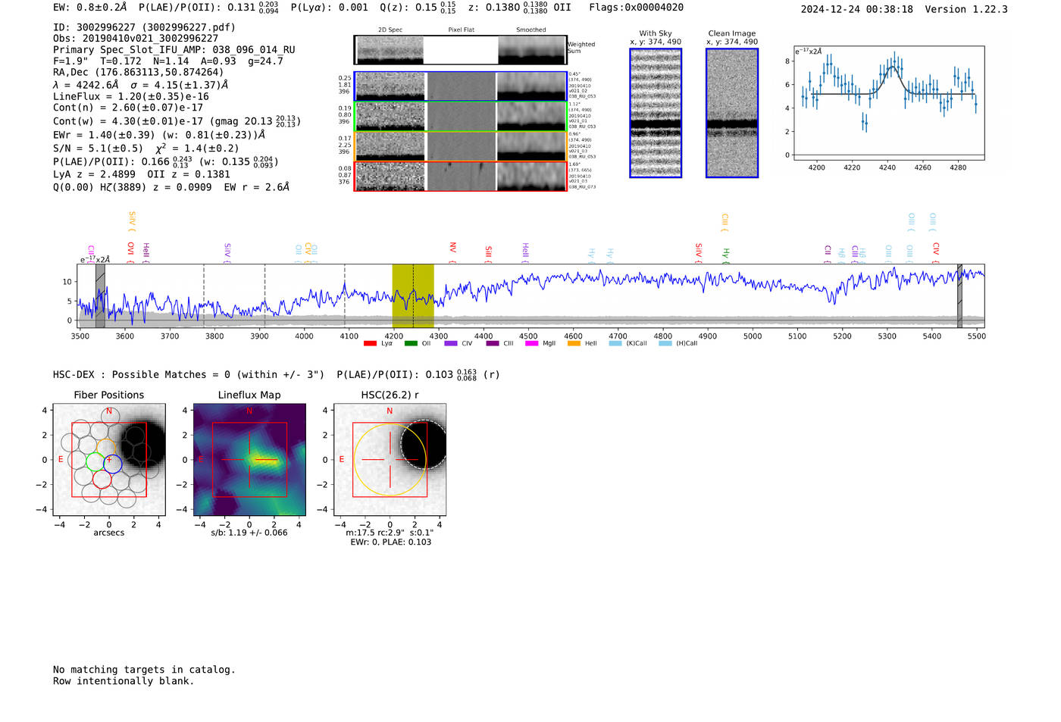Click the dashed white circle around the dark source
This screenshot has width=1061, height=722.
tap(424, 445)
